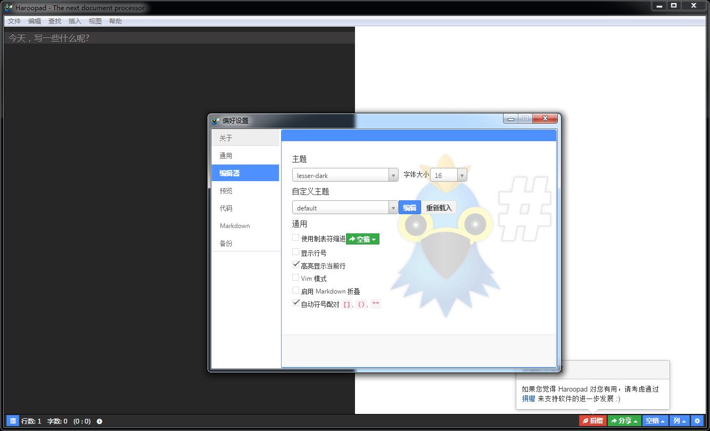
Task: Minimize the main Haroopad window
Action: (x=659, y=6)
